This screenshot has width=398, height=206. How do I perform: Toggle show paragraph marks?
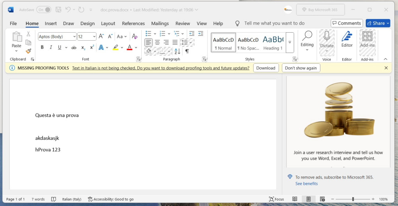click(x=187, y=51)
